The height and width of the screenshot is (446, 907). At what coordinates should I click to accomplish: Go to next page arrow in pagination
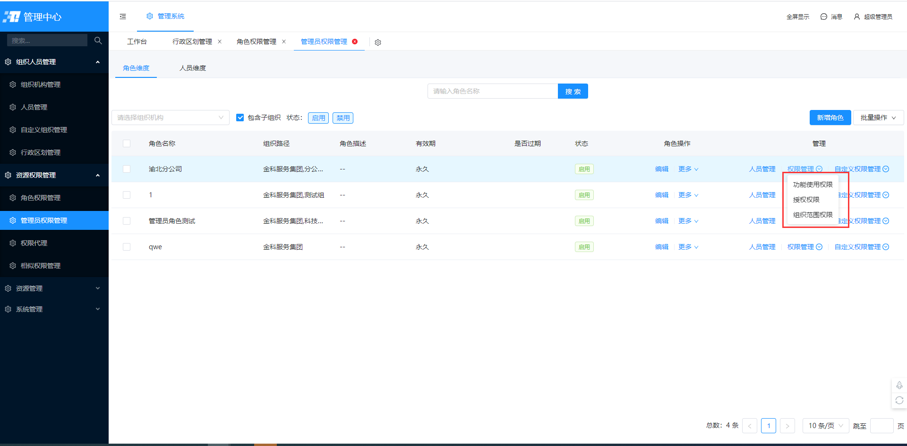[787, 426]
